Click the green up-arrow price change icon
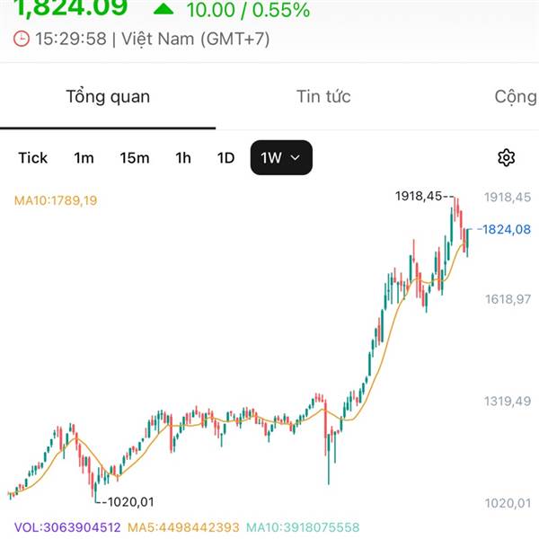The width and height of the screenshot is (539, 539). (164, 10)
